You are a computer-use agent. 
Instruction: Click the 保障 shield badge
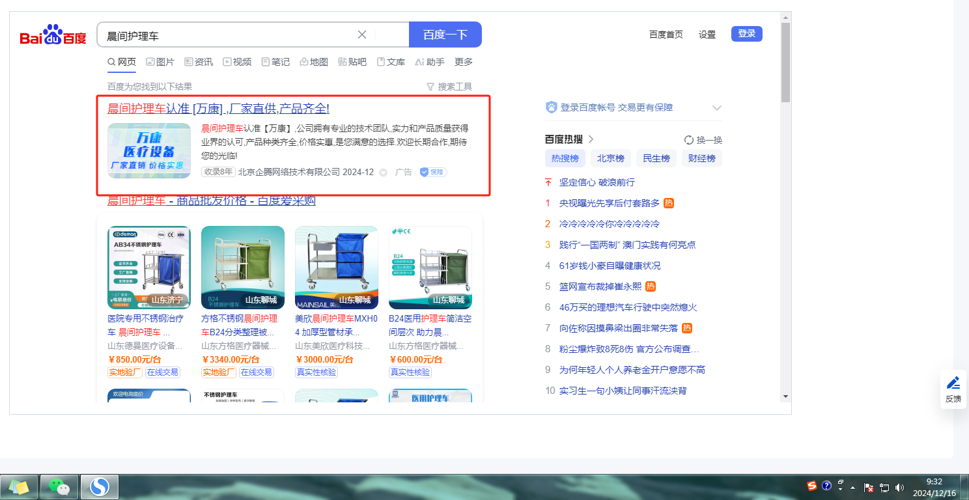pyautogui.click(x=434, y=172)
